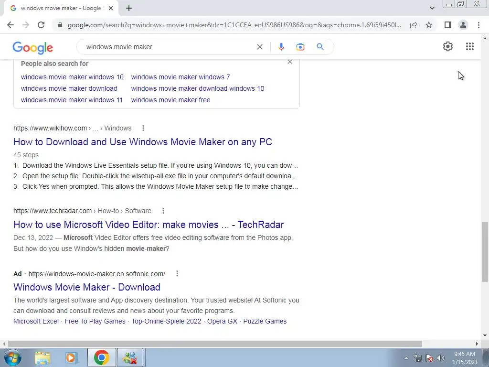Open suggestion windows movie maker download
The width and height of the screenshot is (489, 367).
(x=69, y=88)
